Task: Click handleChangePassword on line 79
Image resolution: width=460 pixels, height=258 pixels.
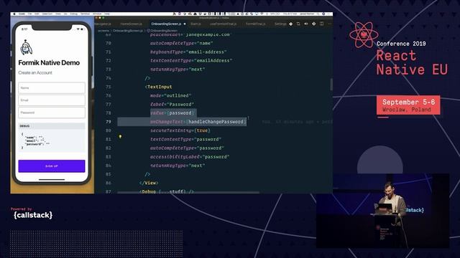Action: click(x=216, y=122)
